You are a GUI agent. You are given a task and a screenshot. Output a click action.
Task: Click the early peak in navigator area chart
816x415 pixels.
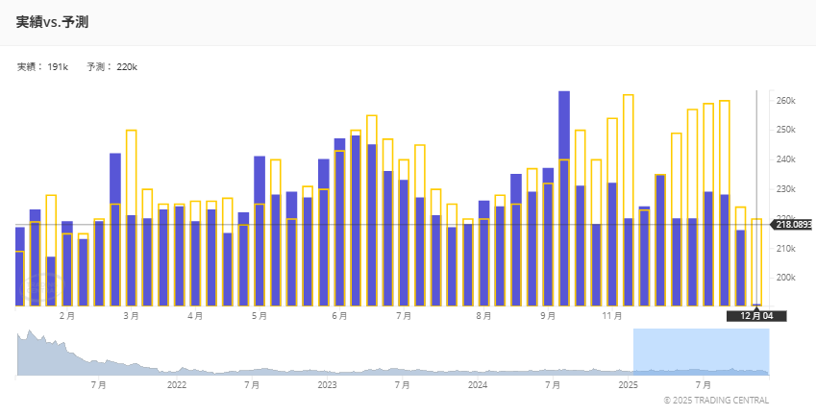tap(29, 336)
